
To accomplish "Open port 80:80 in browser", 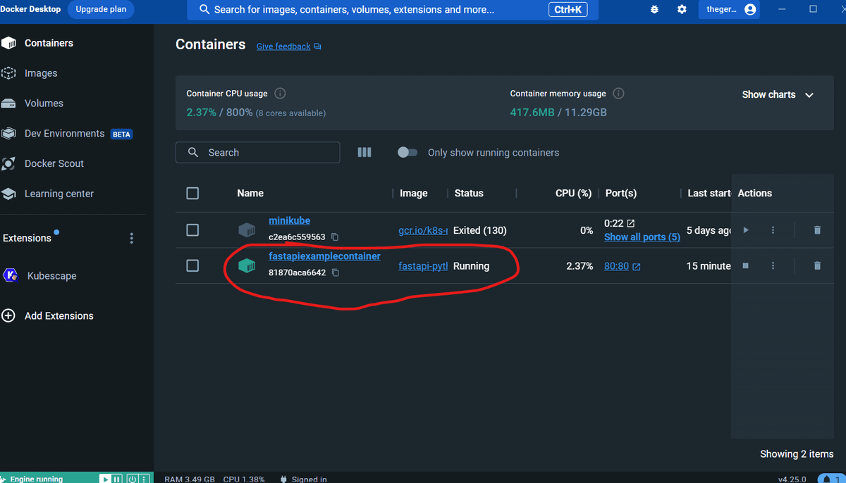I will point(622,266).
